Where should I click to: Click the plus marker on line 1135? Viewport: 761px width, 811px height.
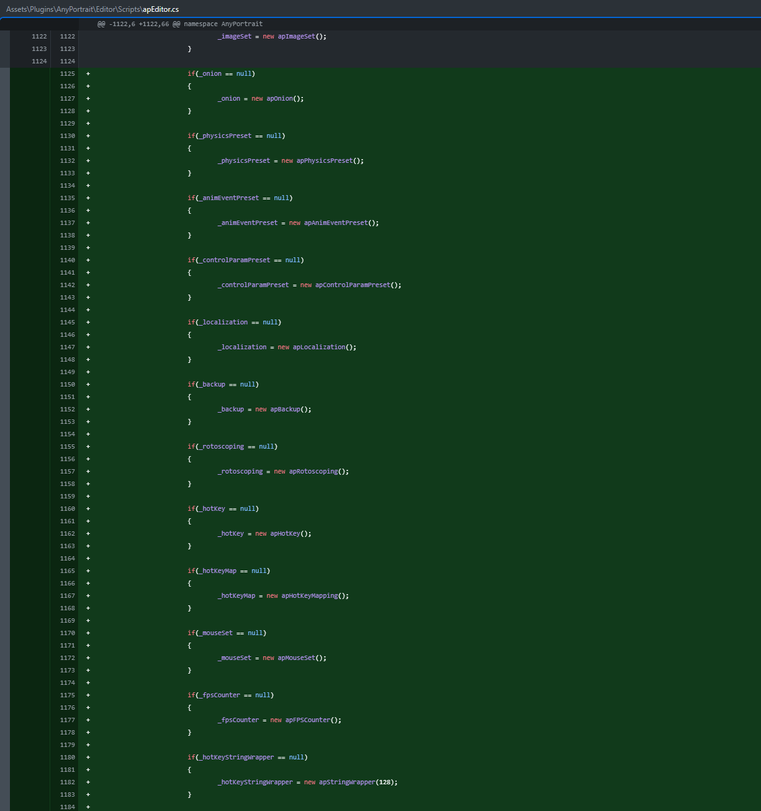pyautogui.click(x=88, y=198)
